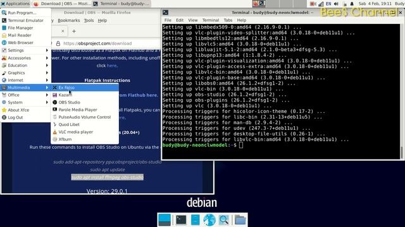Screen dimensions: 405x227
Task: Open VLC media player
Action: tap(85, 132)
